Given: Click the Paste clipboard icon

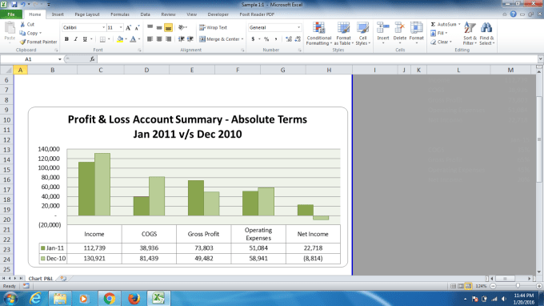Looking at the screenshot, I should pos(10,28).
